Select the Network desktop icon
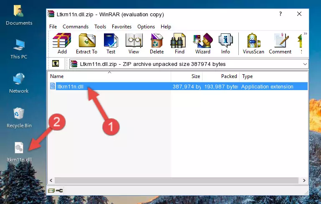 [x=19, y=83]
